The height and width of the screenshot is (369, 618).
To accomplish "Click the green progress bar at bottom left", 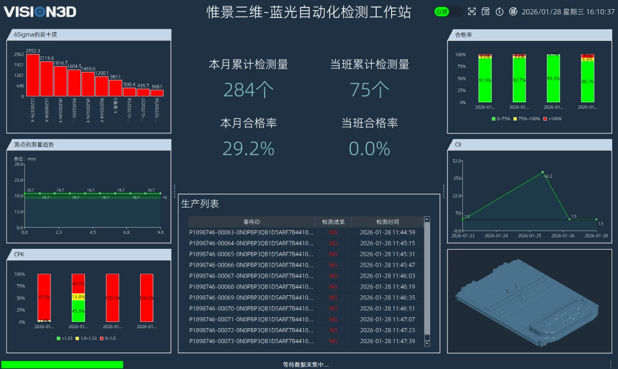I will [x=61, y=364].
